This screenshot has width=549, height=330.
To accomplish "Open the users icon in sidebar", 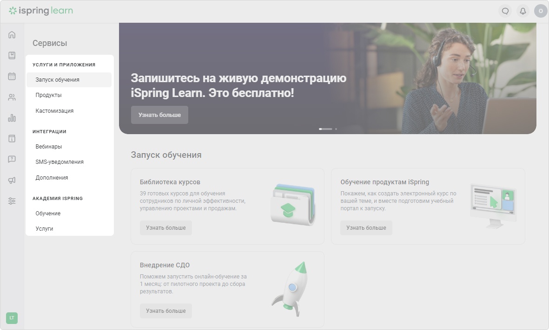I will pyautogui.click(x=12, y=97).
